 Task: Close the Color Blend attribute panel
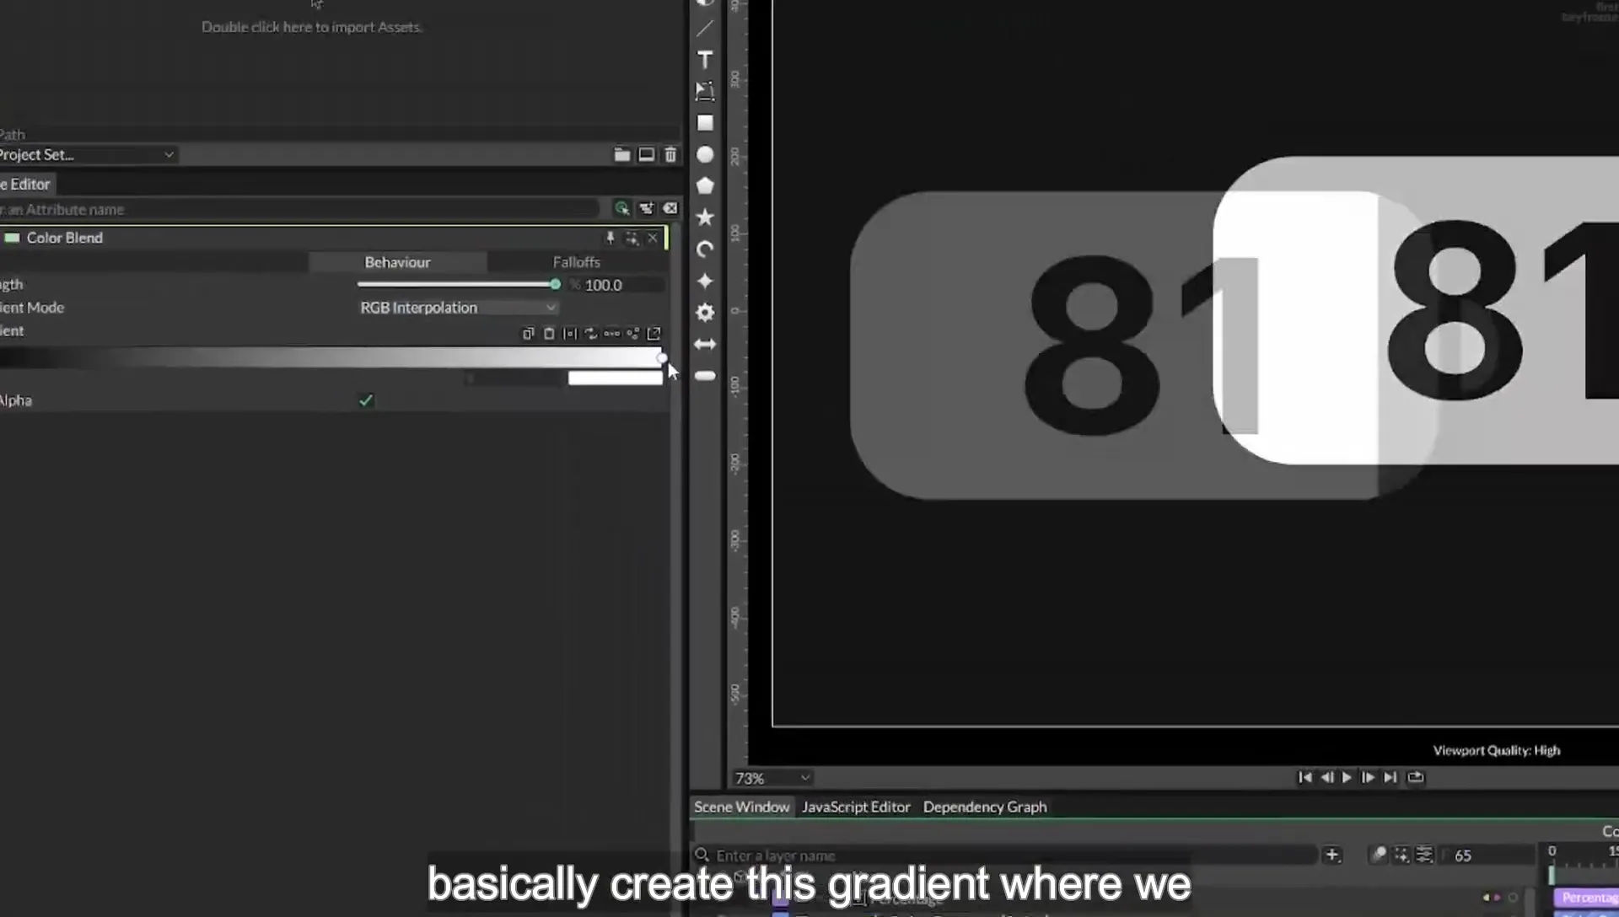[x=653, y=238]
